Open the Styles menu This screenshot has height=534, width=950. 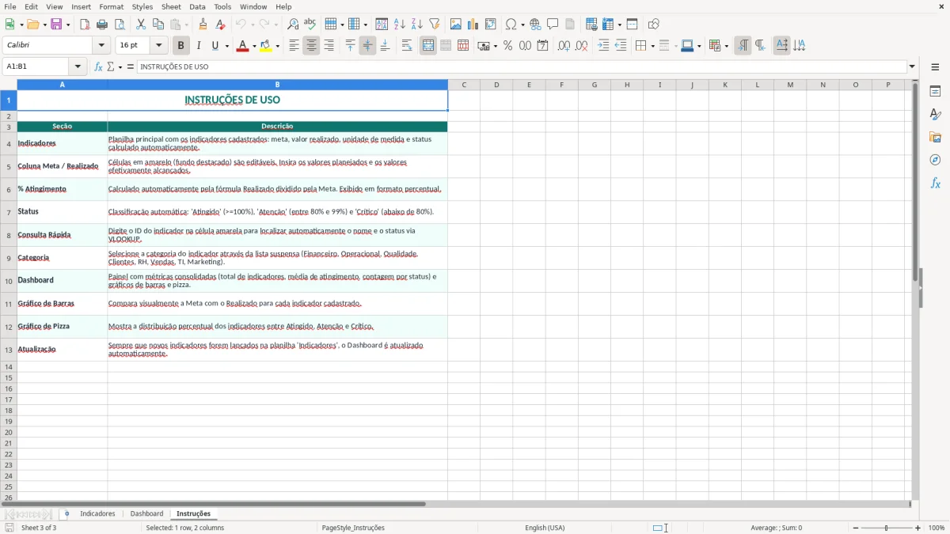pos(142,6)
